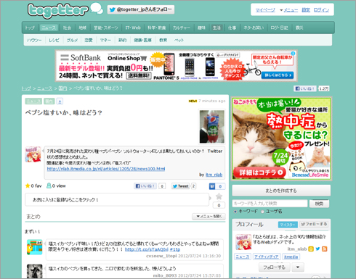Click トップ in breadcrumb

pyautogui.click(x=26, y=88)
